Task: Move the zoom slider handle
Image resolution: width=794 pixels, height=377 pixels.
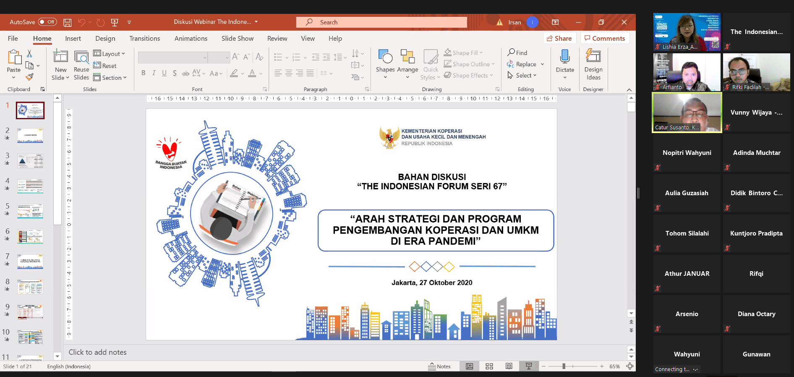Action: [564, 367]
